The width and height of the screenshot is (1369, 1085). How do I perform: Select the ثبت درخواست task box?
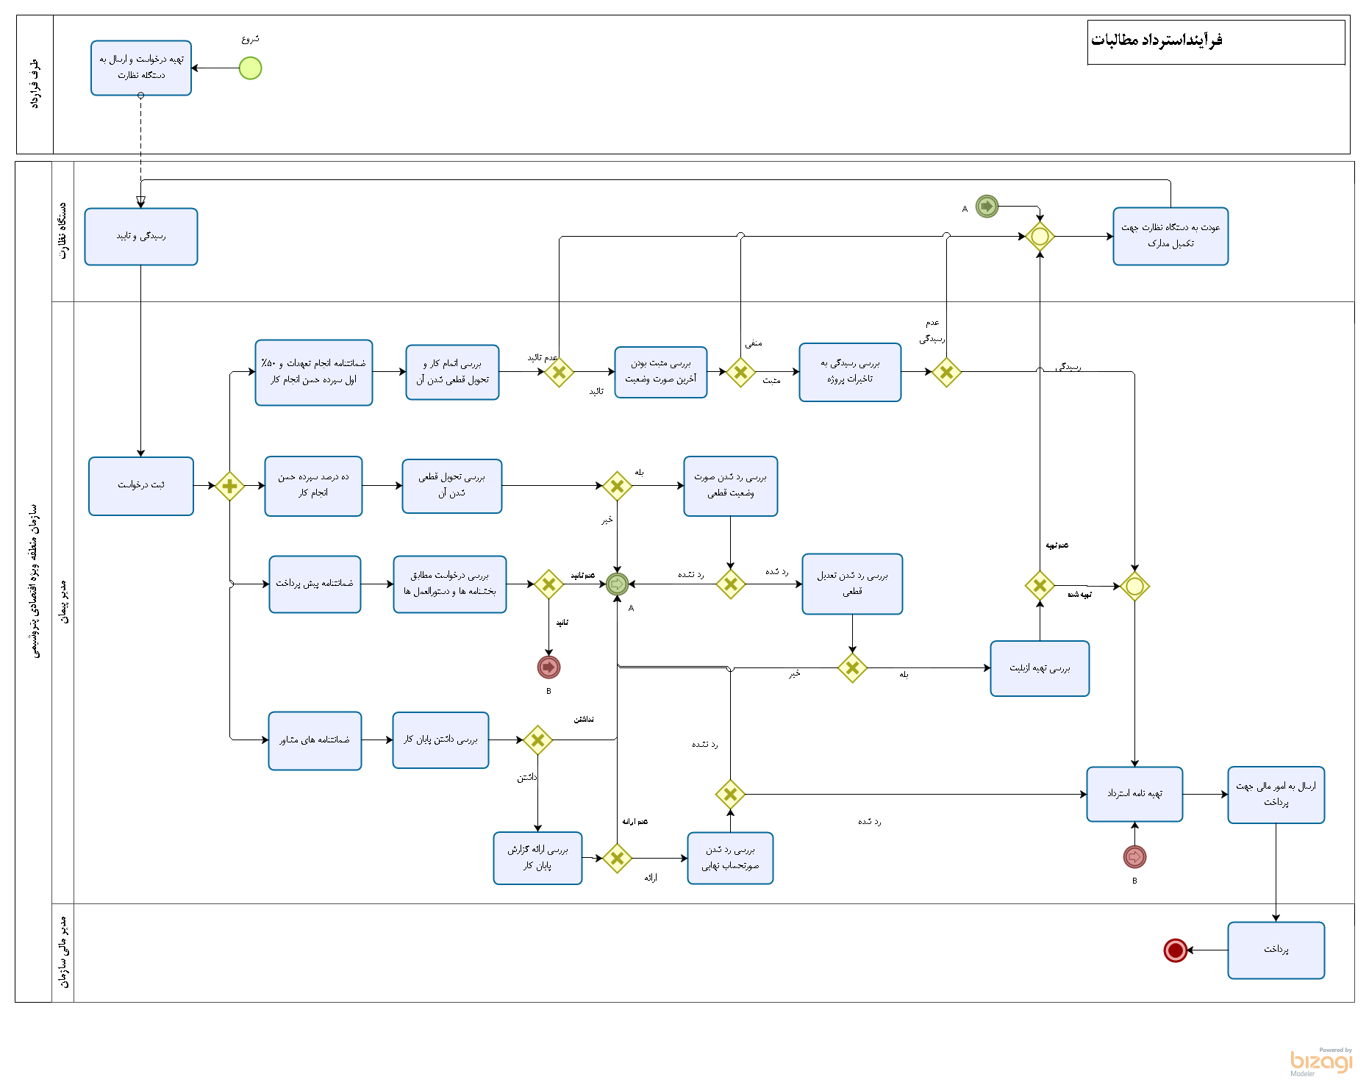pyautogui.click(x=141, y=486)
